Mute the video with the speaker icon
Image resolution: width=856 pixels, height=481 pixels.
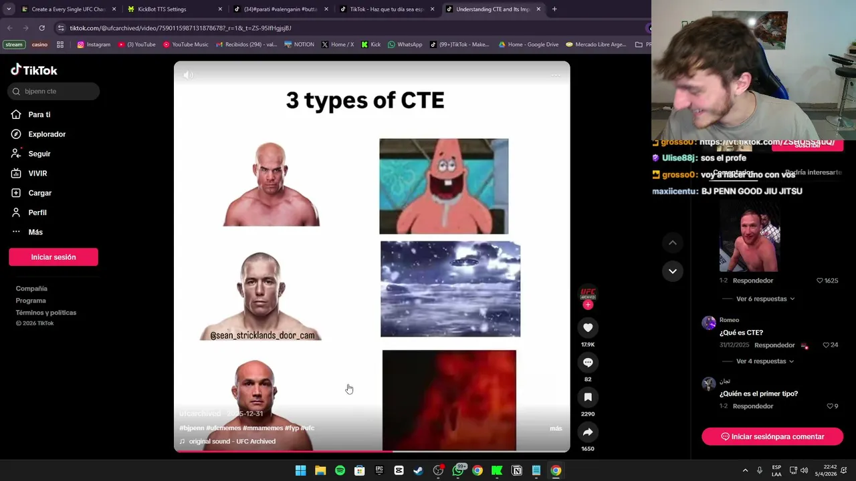tap(189, 75)
